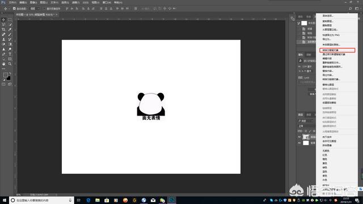Select the Pen tool
This screenshot has height=204, width=363.
tap(3, 54)
